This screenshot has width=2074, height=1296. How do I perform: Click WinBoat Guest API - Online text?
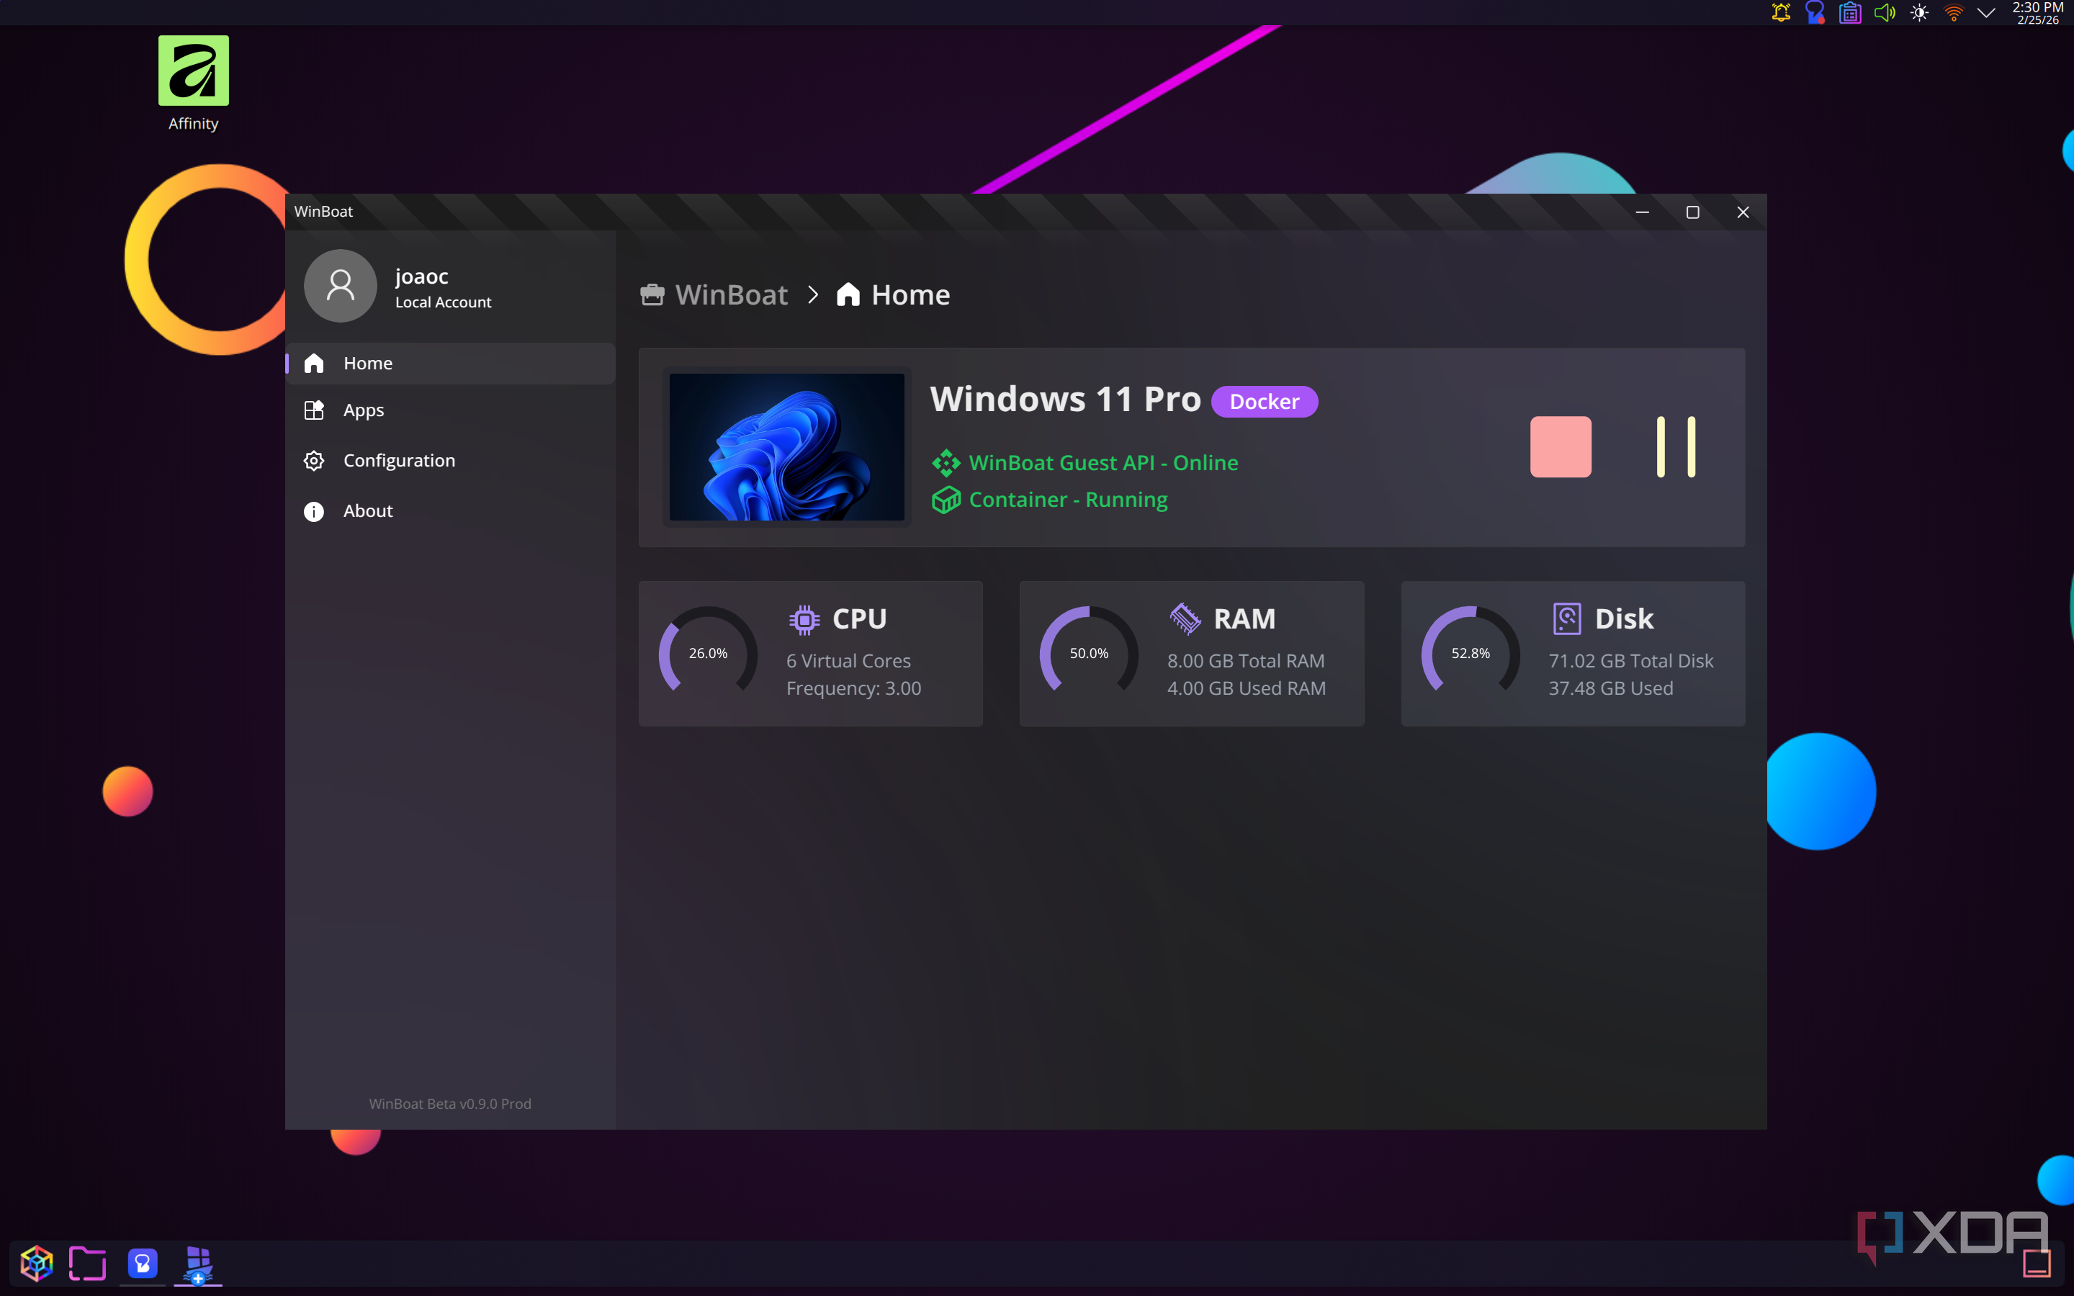pos(1103,463)
